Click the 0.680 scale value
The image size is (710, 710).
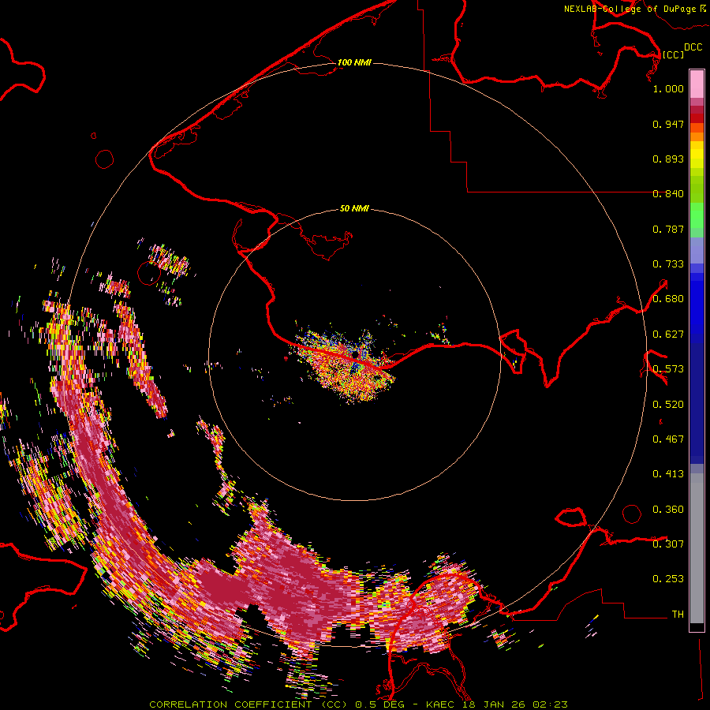[x=668, y=299]
